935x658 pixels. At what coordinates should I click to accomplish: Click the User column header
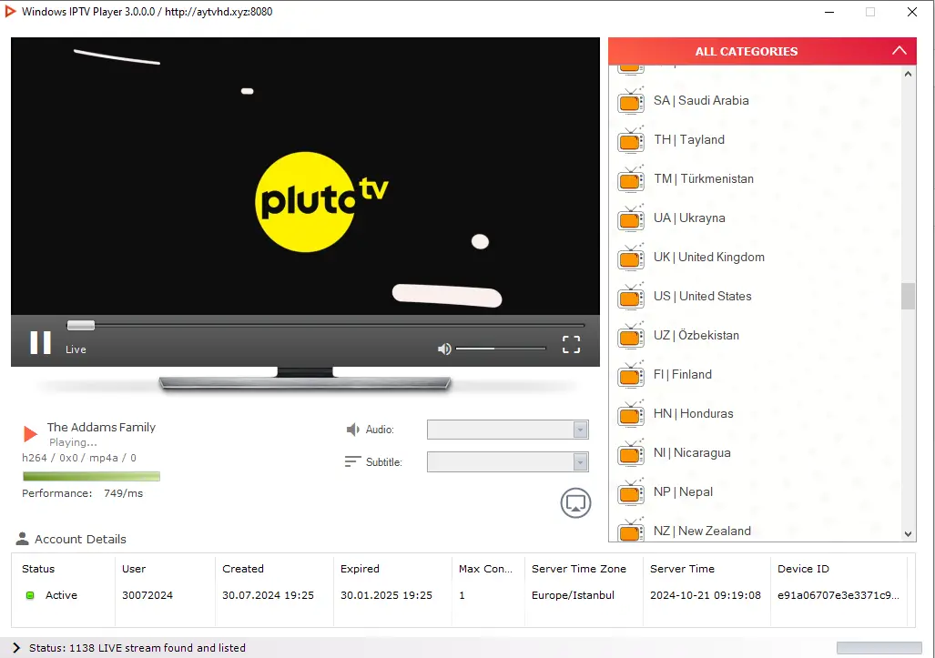click(x=134, y=569)
